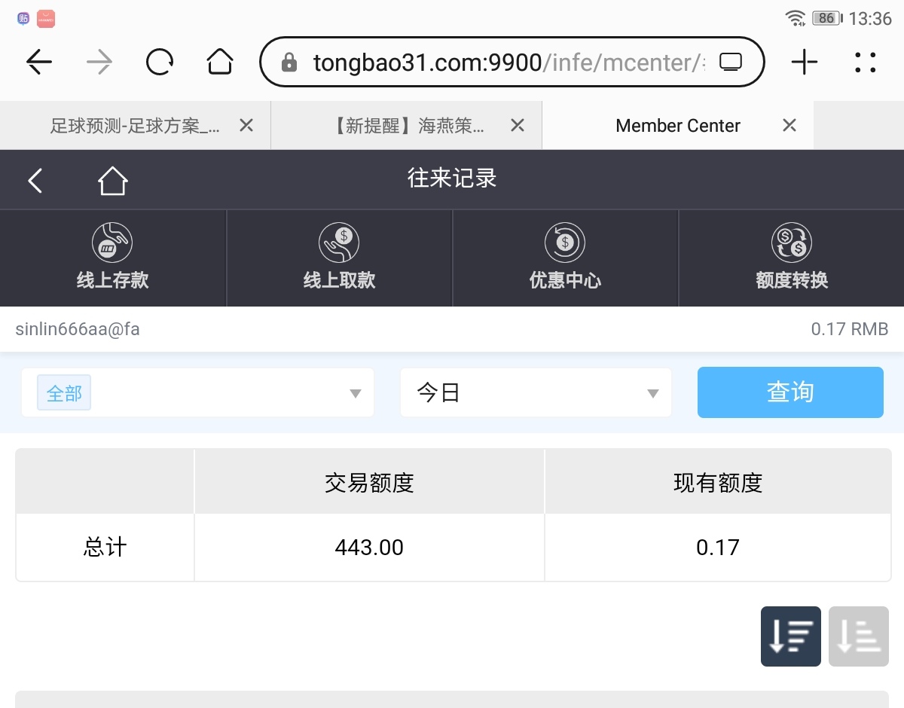Tap the browser back arrow
This screenshot has width=904, height=708.
click(39, 63)
